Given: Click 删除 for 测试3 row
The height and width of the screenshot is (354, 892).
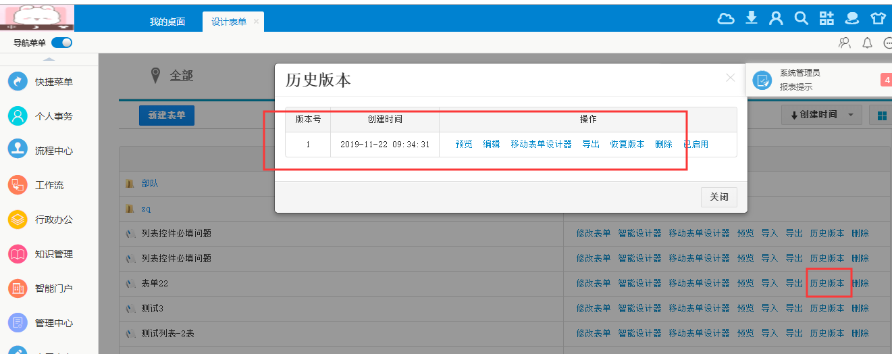Looking at the screenshot, I should 860,308.
